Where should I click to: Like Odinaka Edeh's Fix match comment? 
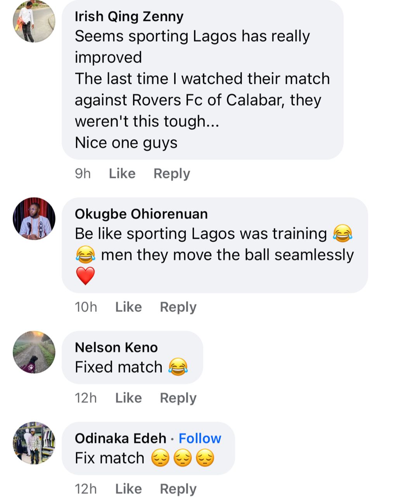(x=128, y=488)
